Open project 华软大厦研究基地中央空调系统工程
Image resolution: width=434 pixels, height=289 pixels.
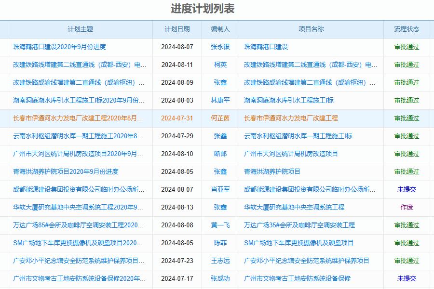coord(294,208)
